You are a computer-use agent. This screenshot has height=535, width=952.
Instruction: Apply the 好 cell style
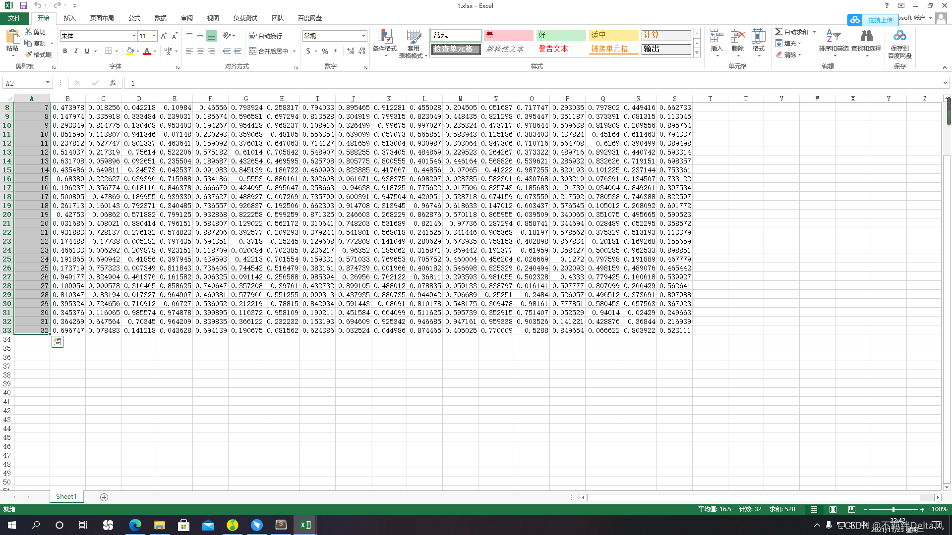tap(560, 35)
